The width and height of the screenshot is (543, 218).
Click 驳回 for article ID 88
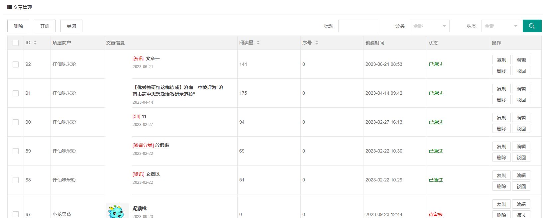(521, 186)
